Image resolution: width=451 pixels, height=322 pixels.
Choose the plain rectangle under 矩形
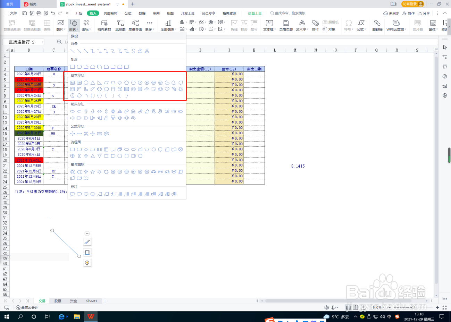click(72, 67)
